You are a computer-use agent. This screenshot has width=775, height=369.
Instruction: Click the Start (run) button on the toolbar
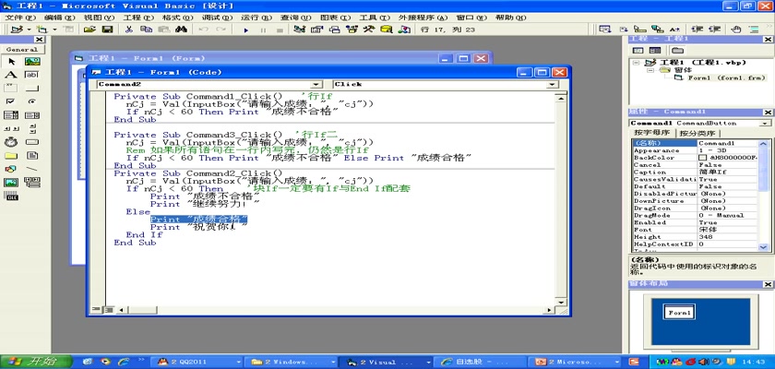[246, 30]
